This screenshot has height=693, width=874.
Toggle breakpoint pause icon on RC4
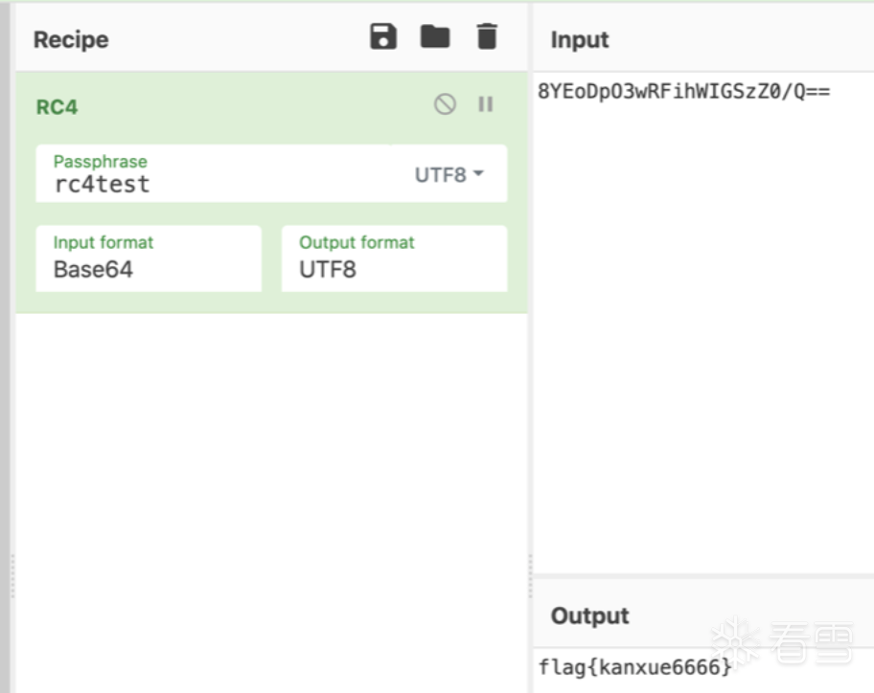pos(486,104)
